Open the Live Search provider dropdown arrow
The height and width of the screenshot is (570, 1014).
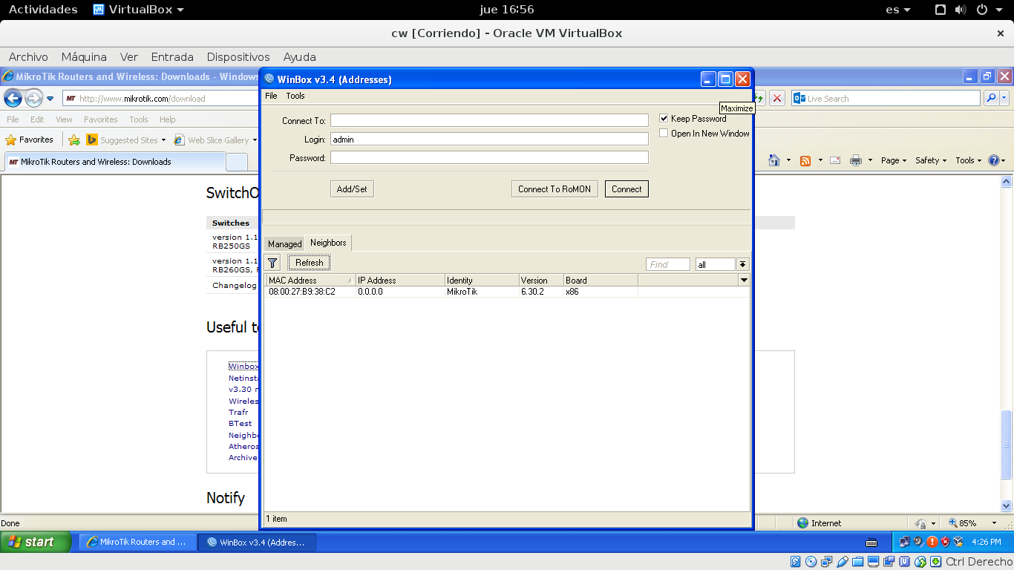(x=1004, y=98)
